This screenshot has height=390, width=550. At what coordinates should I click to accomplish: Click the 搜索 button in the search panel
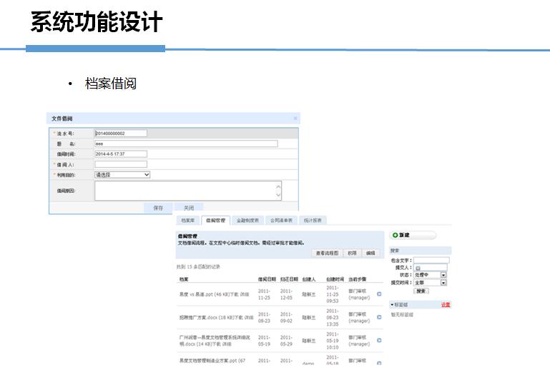(x=421, y=291)
